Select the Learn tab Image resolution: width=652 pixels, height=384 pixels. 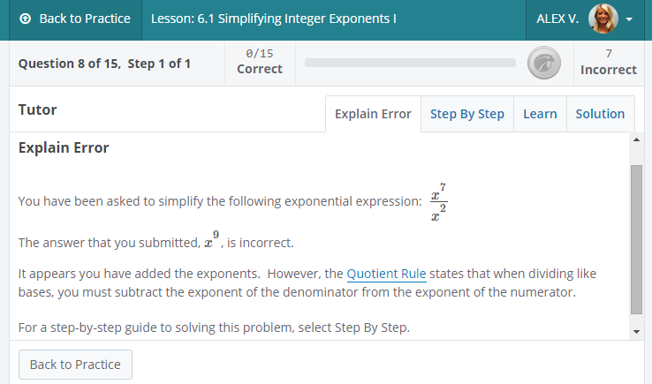coord(540,114)
